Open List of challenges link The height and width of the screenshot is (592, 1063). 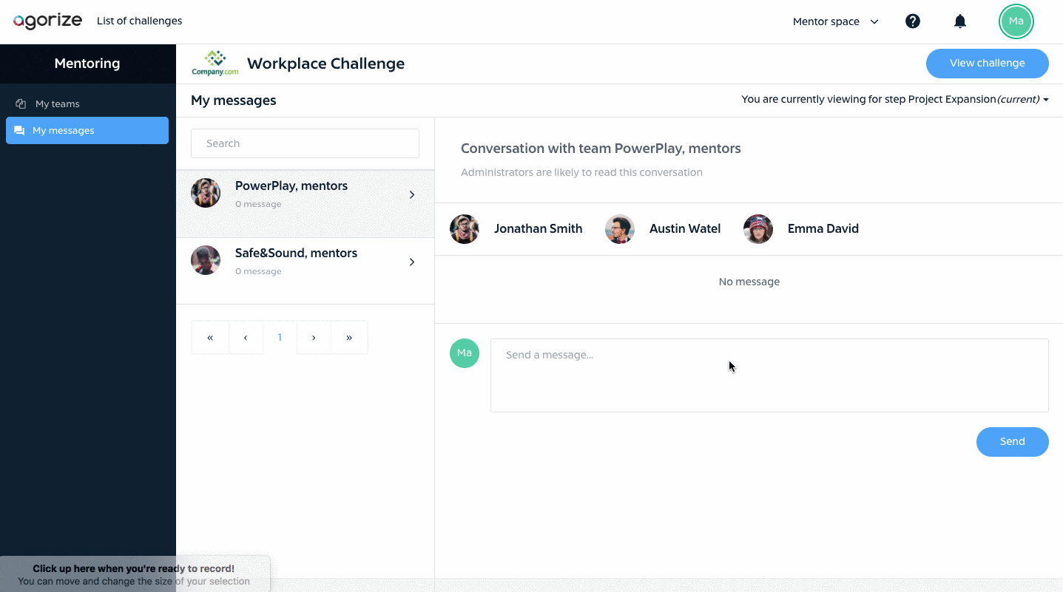(x=139, y=21)
